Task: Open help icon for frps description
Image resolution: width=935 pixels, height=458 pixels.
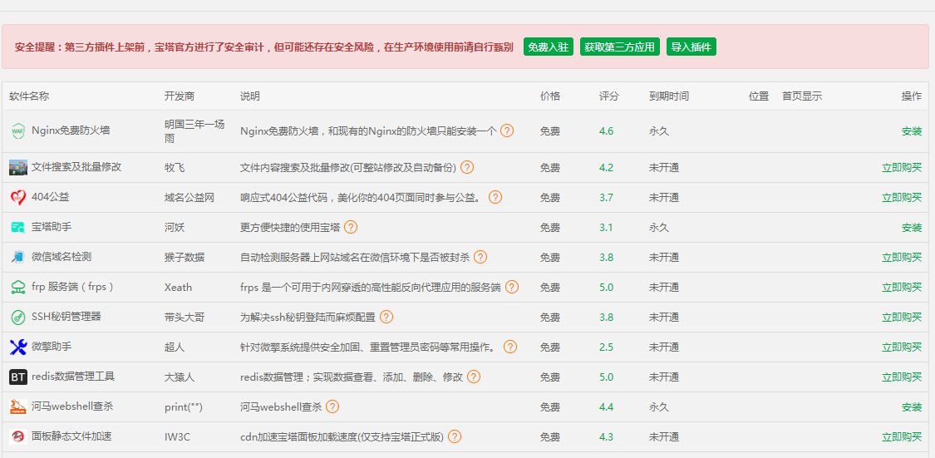Action: [512, 287]
